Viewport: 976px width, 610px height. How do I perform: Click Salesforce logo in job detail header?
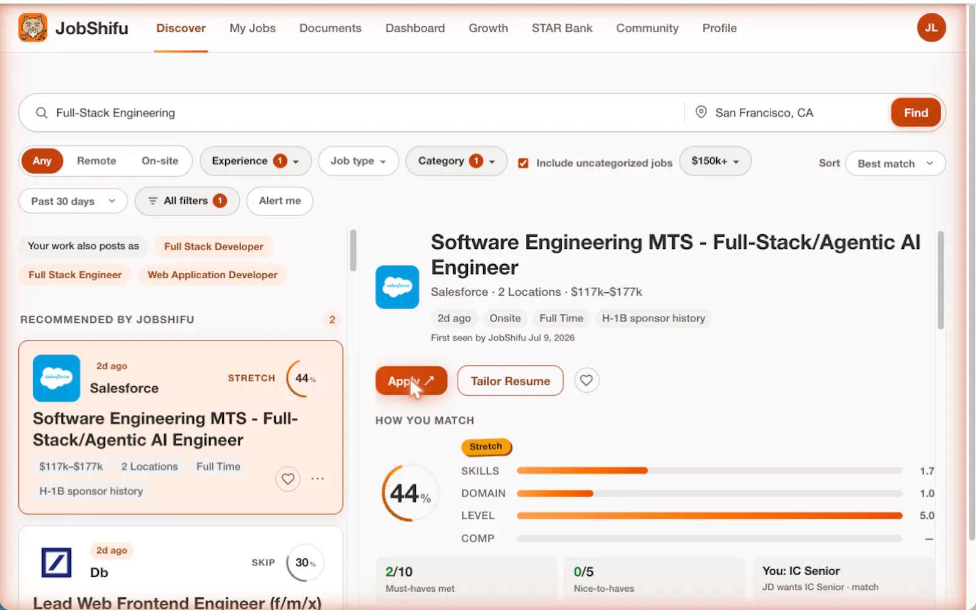(397, 287)
